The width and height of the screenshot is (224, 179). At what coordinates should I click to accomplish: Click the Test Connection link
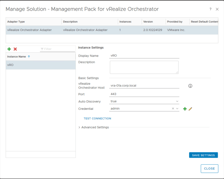(x=97, y=118)
